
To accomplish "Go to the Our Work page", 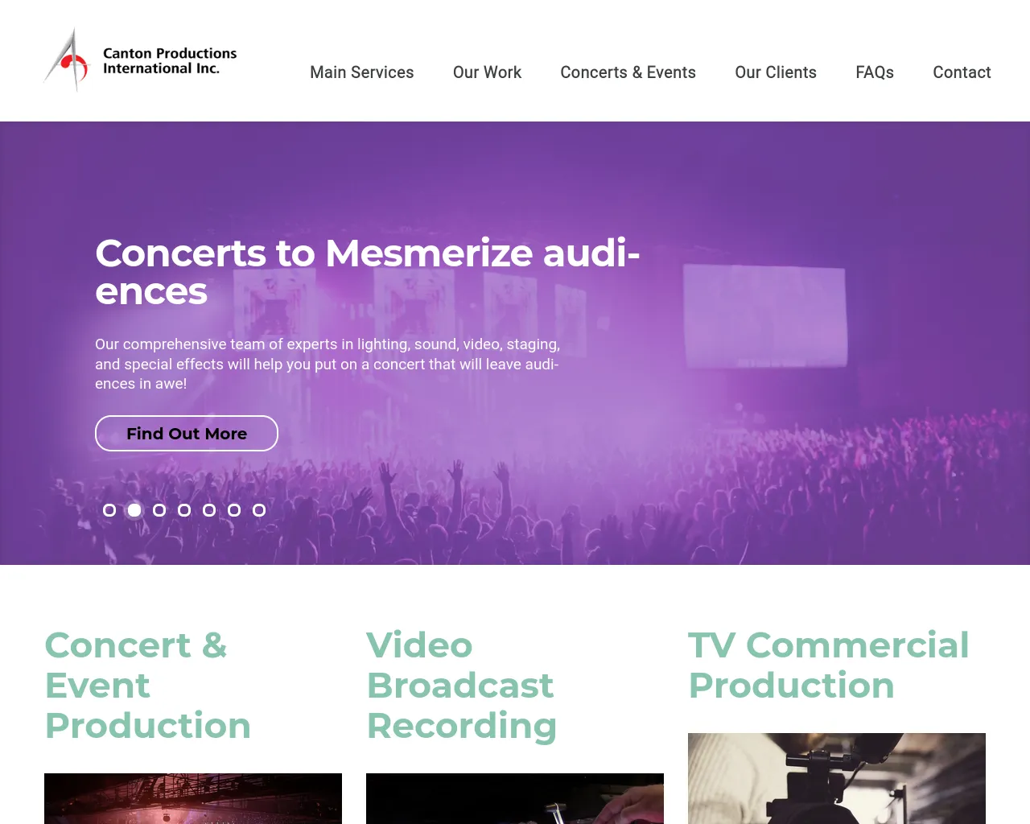I will [x=487, y=72].
